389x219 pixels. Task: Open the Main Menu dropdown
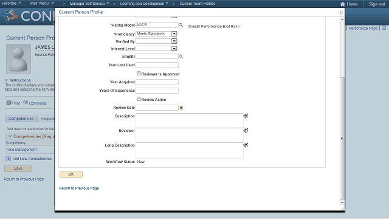coord(42,3)
